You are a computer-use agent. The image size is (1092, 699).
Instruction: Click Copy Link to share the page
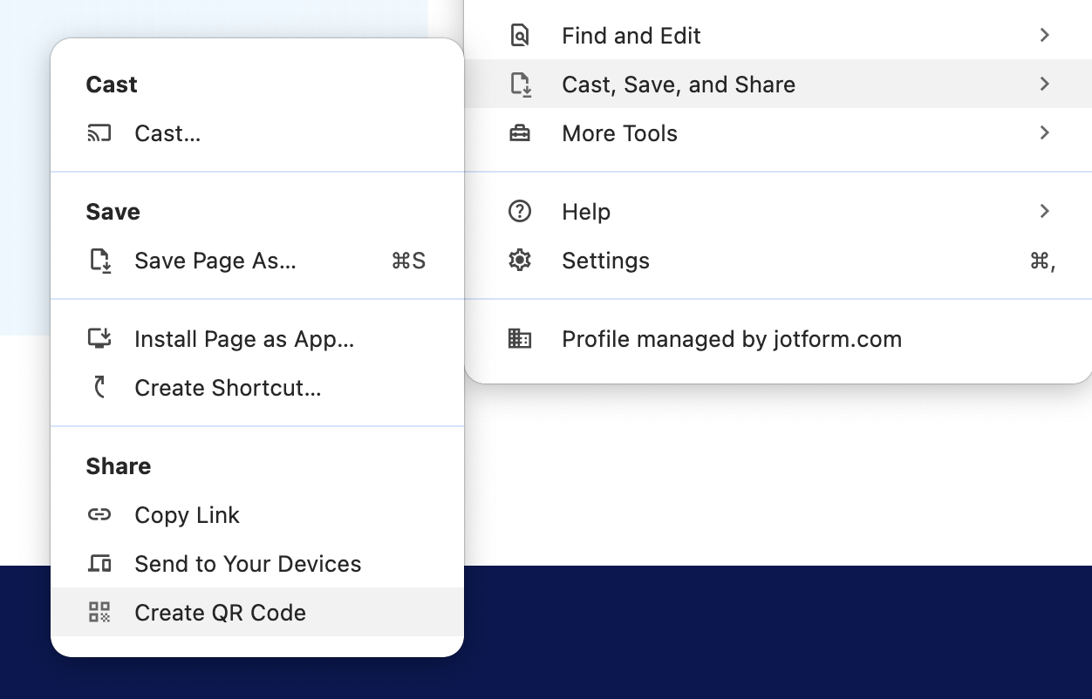click(187, 514)
